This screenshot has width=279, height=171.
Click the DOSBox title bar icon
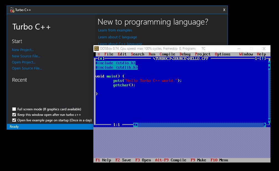pos(97,49)
